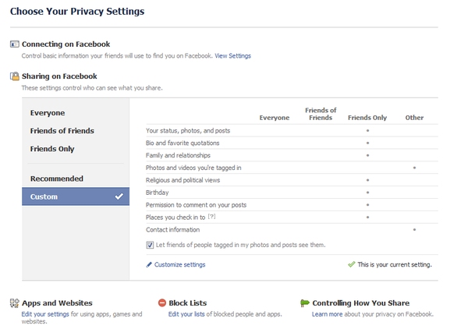Click the Connecting on Facebook card icon

coord(14,44)
